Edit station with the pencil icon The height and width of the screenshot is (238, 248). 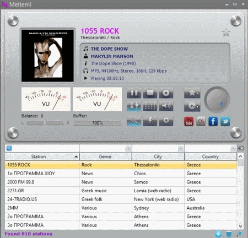click(x=239, y=234)
